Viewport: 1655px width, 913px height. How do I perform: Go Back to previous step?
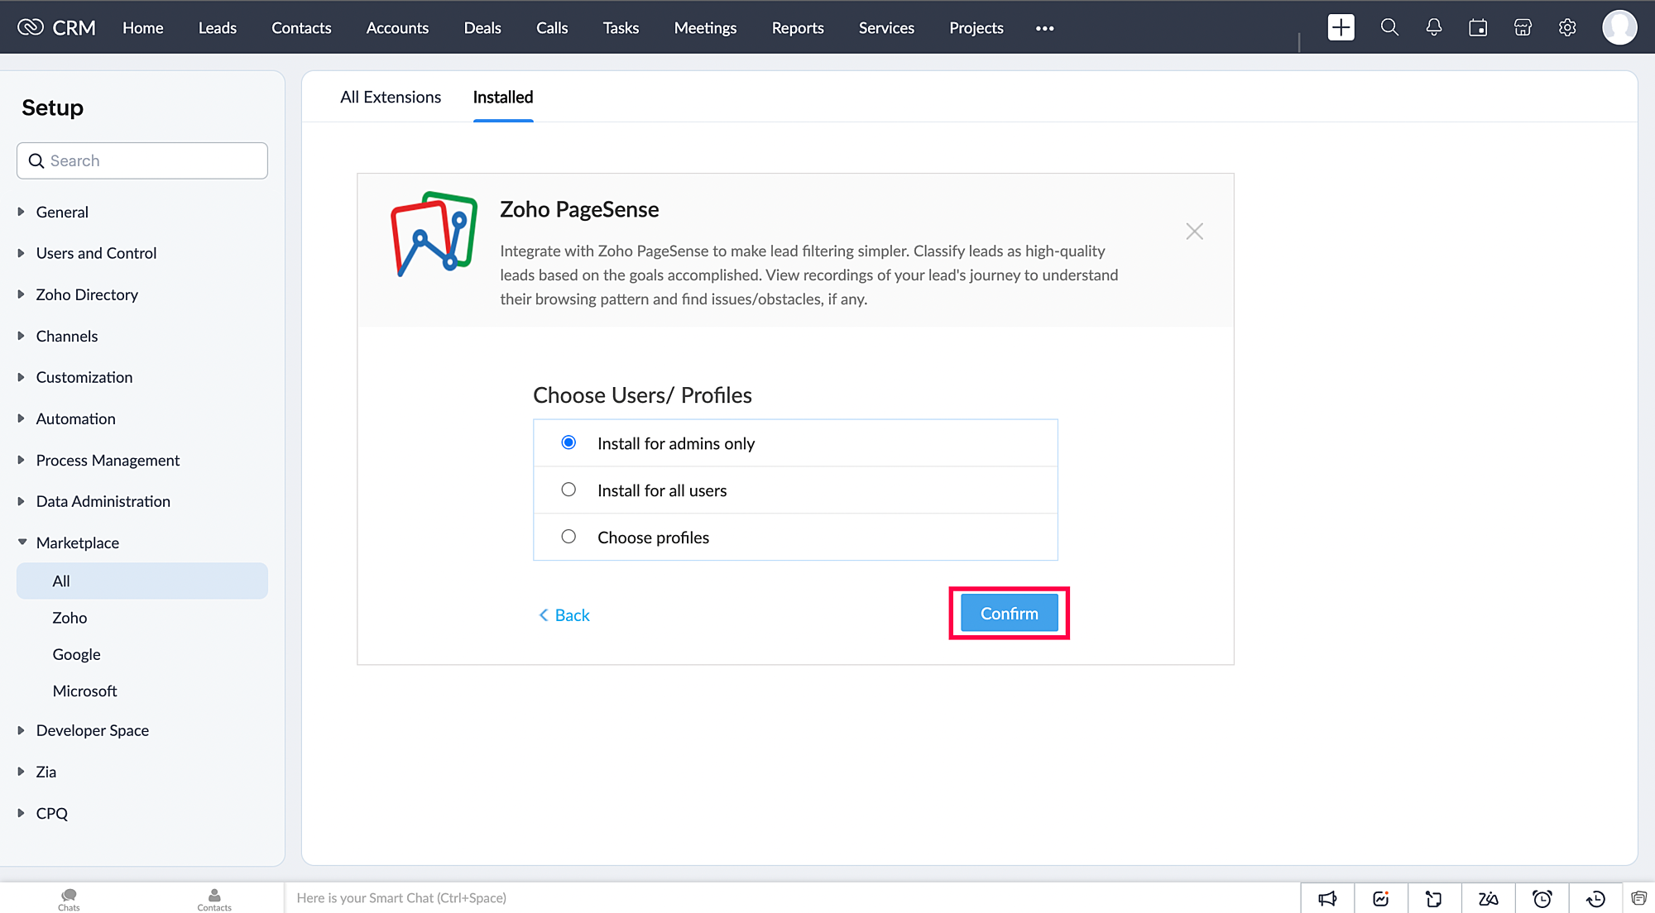(564, 615)
